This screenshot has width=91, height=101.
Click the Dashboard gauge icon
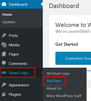(x=4, y=4)
